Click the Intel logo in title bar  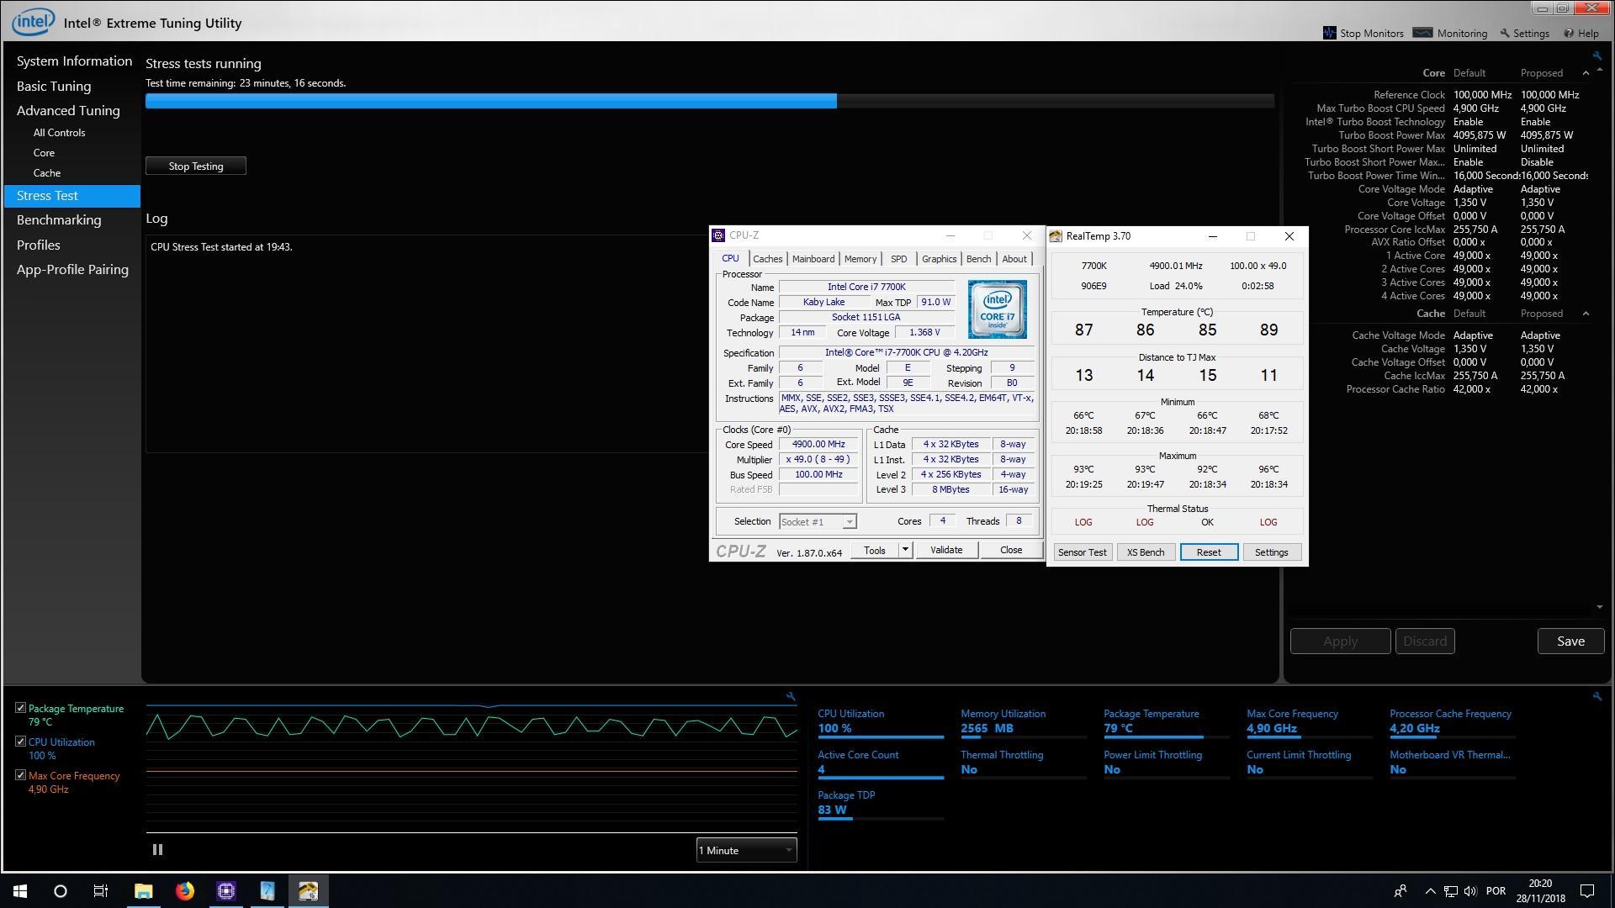pos(33,22)
